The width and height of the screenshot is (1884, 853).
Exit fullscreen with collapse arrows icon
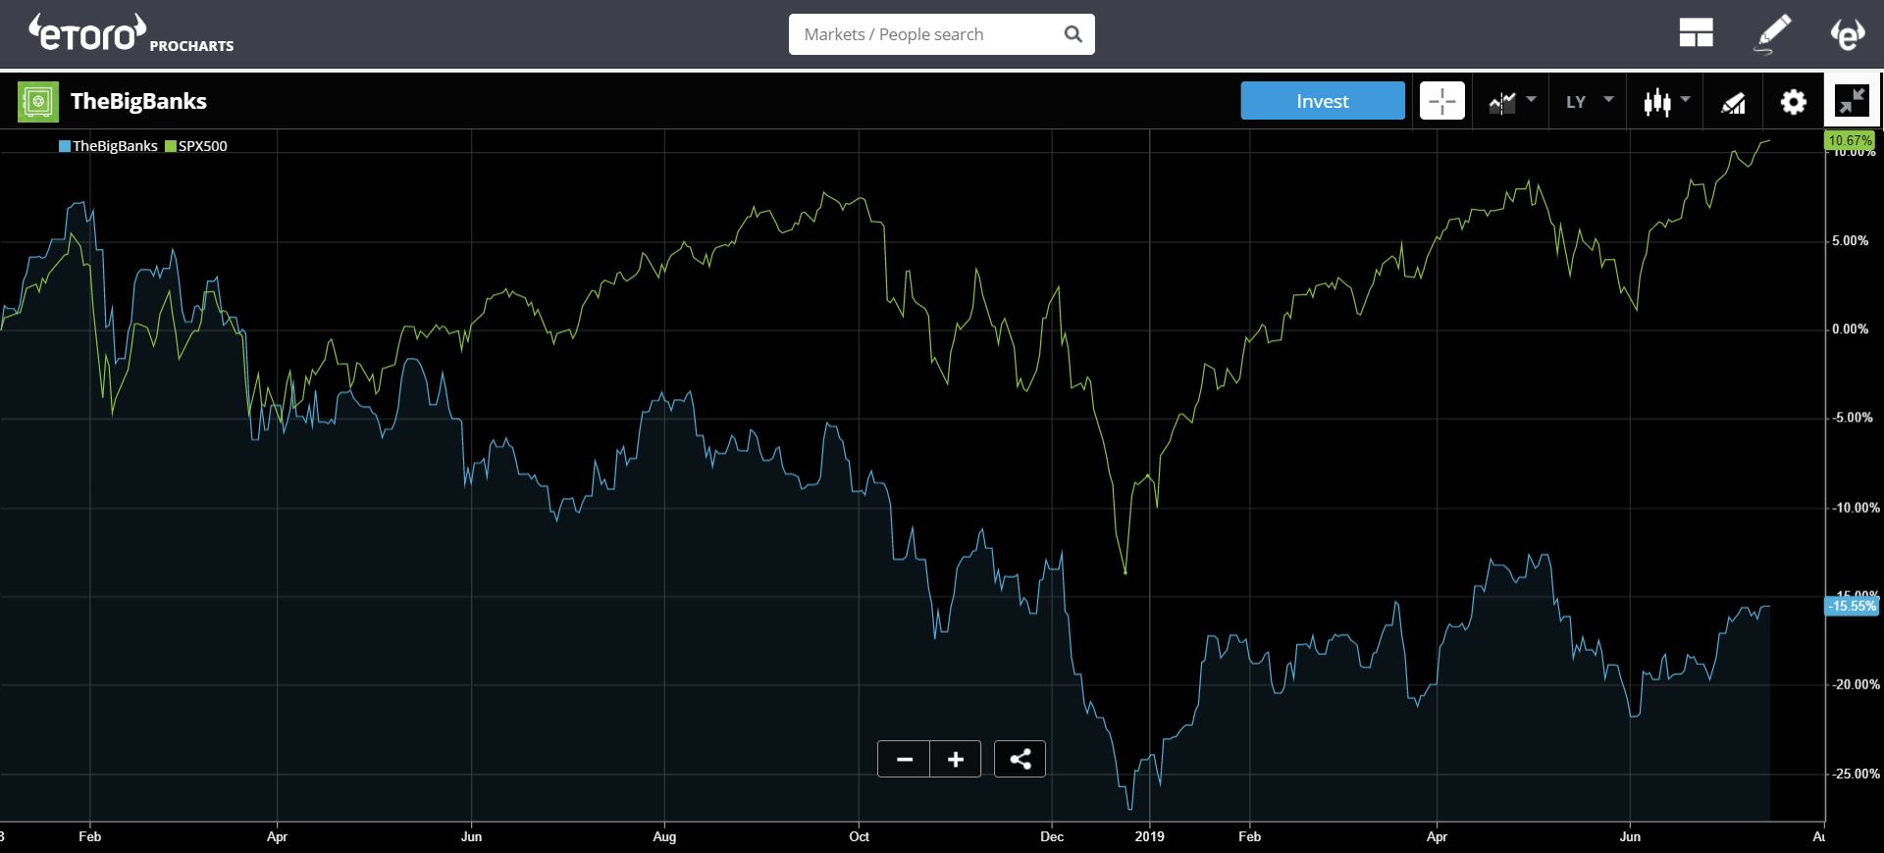[x=1853, y=101]
